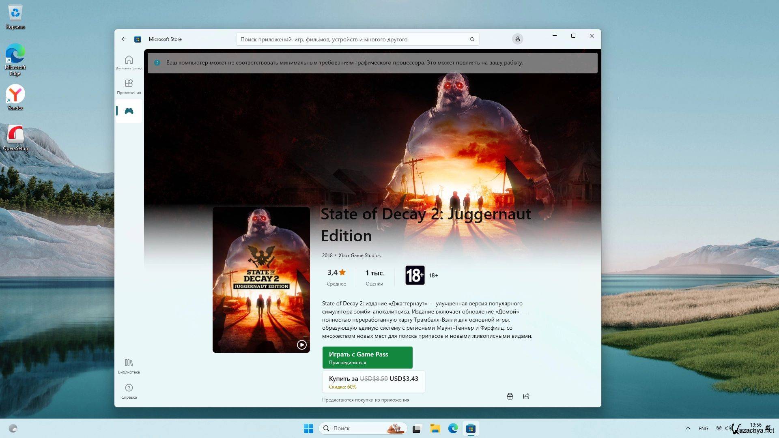Open the Apps section in sidebar
Image resolution: width=779 pixels, height=438 pixels.
coord(129,86)
